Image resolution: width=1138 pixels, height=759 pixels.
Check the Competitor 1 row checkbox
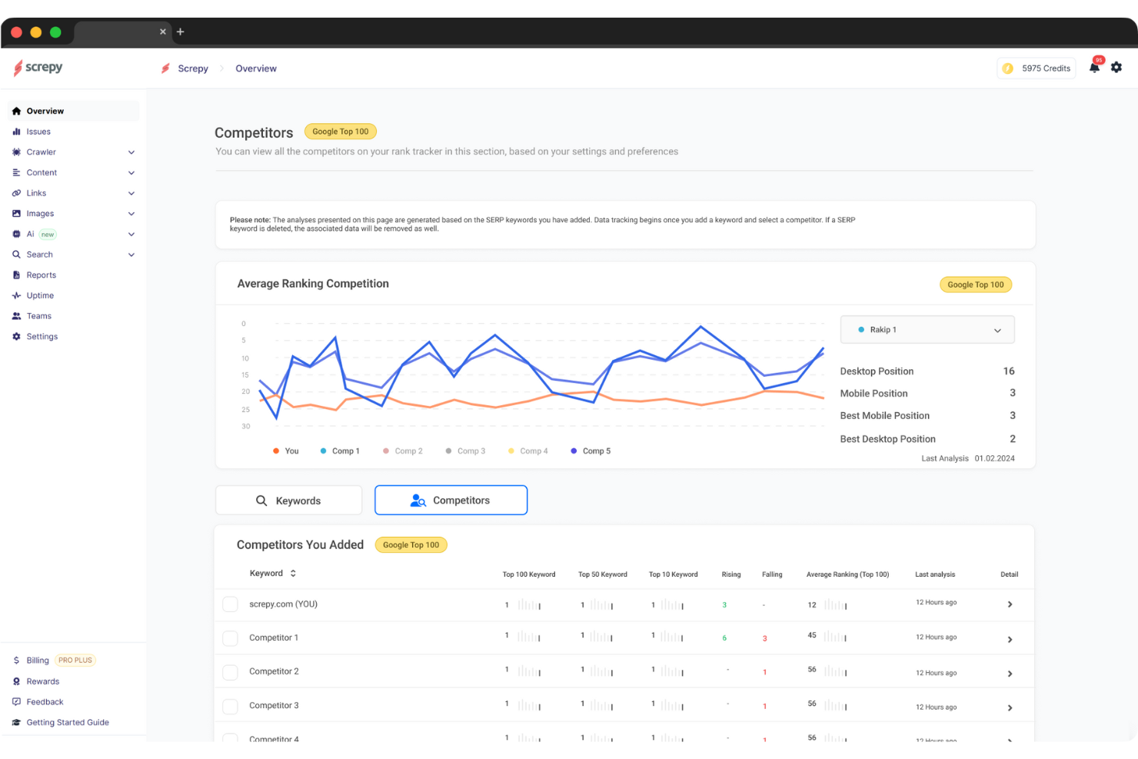pos(230,638)
